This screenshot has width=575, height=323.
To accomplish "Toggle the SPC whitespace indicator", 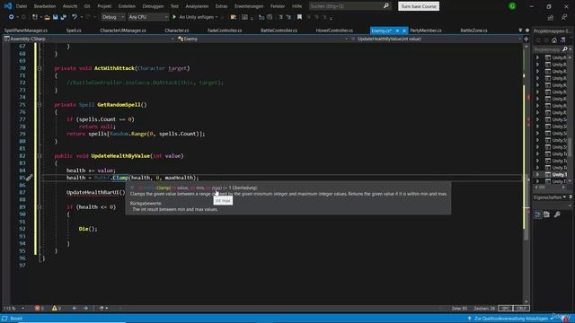I will [x=505, y=309].
